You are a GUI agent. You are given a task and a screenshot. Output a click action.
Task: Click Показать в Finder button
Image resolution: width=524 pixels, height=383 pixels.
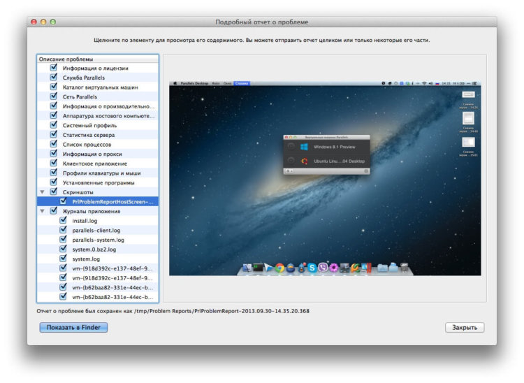[x=73, y=328]
